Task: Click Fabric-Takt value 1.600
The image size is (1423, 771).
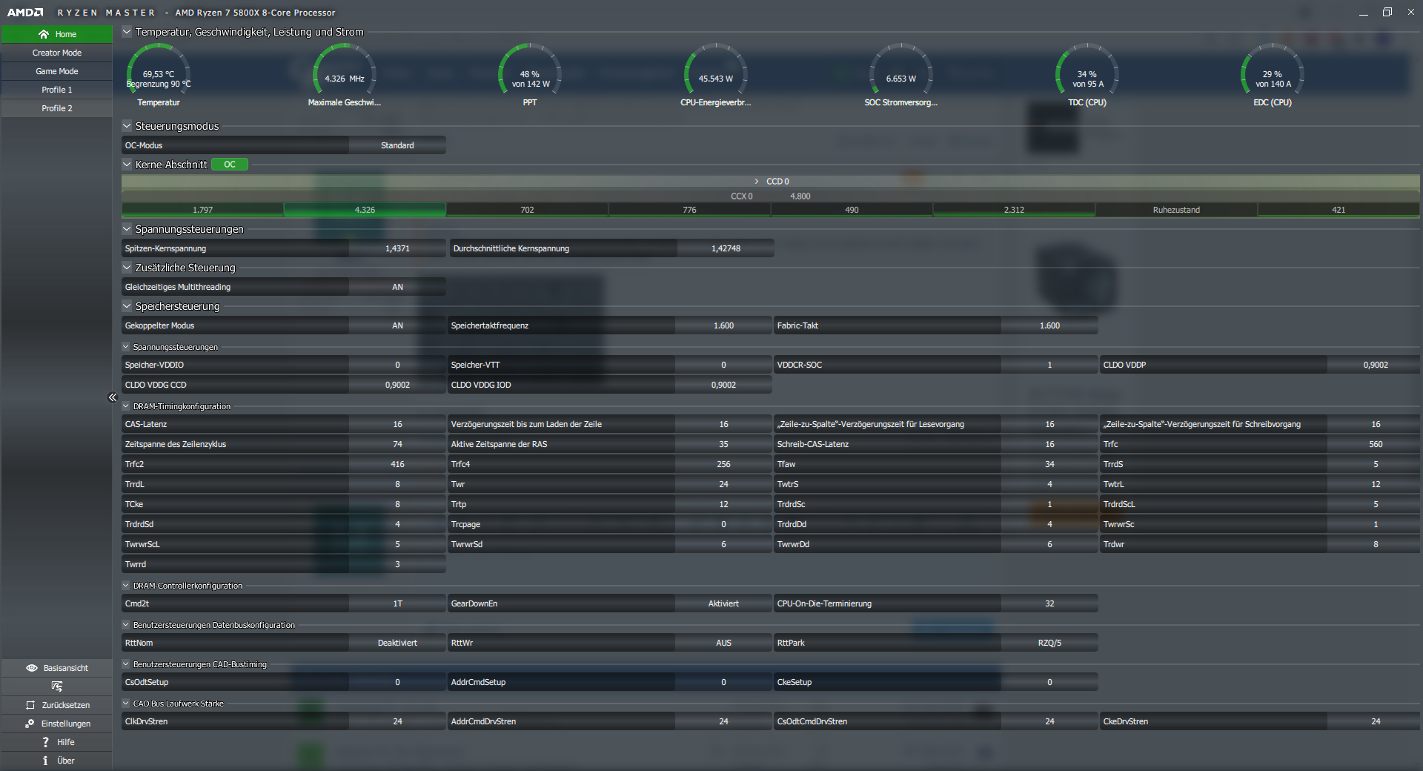Action: point(1049,325)
